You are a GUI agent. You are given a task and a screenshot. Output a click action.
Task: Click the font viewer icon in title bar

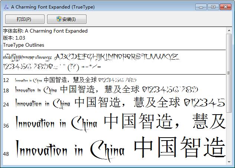(x=6, y=7)
